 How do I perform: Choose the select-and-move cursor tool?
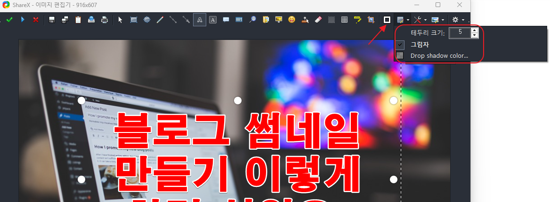click(x=121, y=20)
